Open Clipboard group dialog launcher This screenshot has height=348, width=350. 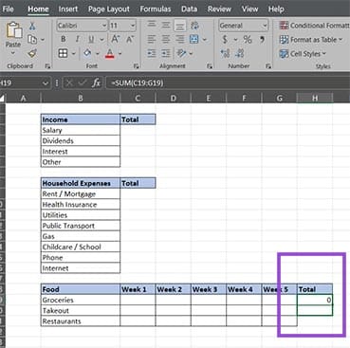pyautogui.click(x=47, y=66)
